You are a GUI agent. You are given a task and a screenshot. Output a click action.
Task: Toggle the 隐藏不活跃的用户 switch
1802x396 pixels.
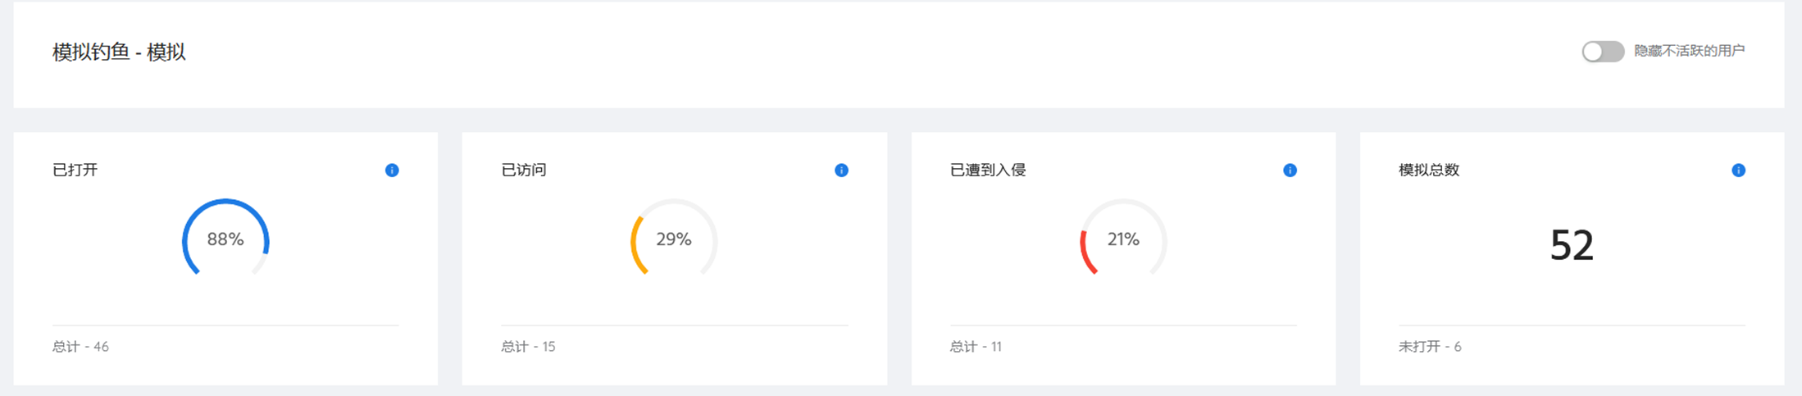coord(1602,52)
